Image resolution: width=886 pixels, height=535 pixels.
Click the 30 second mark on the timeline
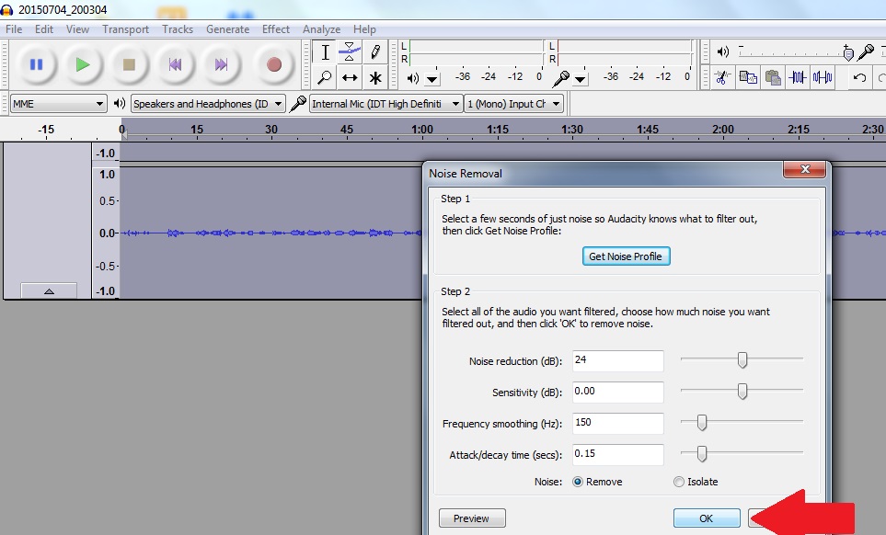point(271,130)
